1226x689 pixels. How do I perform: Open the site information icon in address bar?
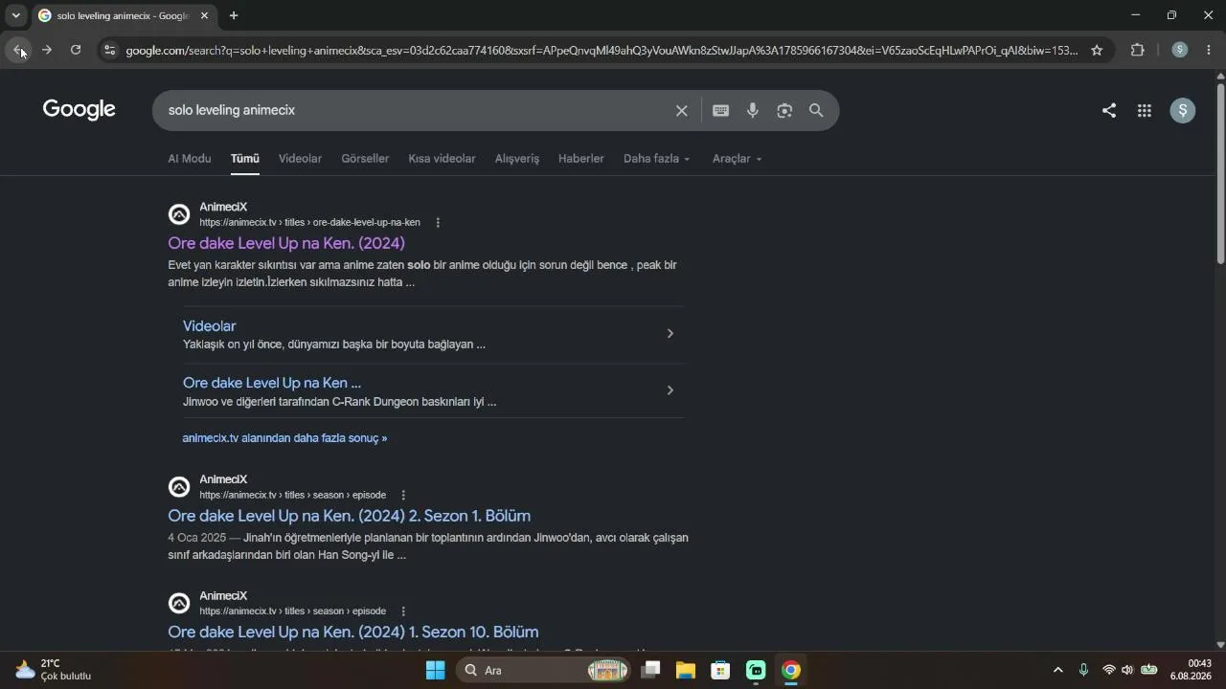(109, 51)
